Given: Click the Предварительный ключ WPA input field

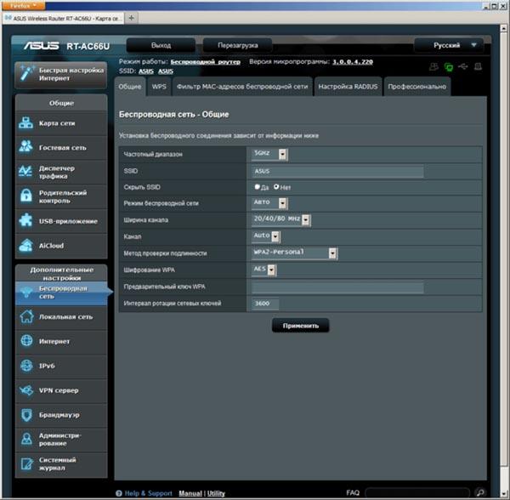Looking at the screenshot, I should pyautogui.click(x=337, y=287).
